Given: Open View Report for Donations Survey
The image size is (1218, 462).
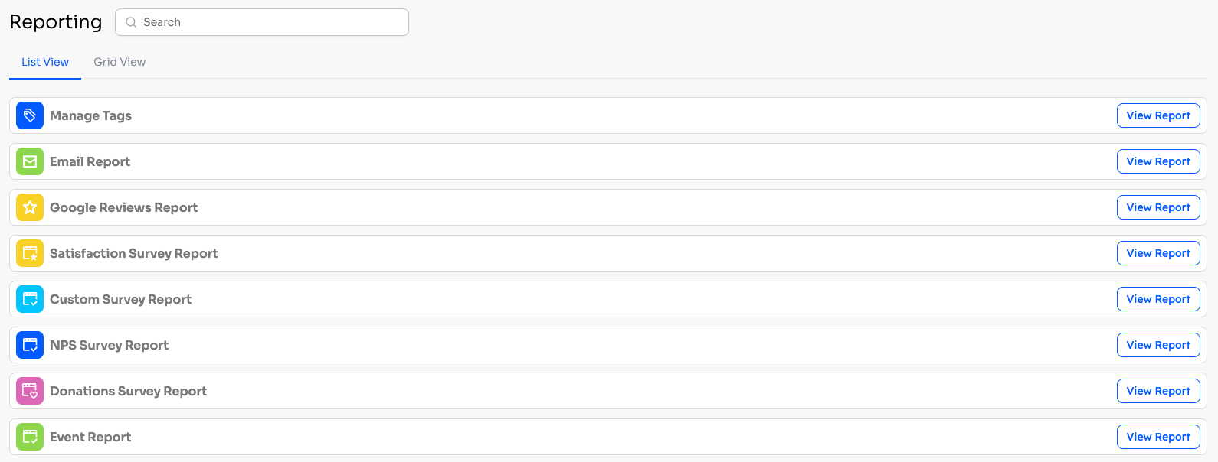Looking at the screenshot, I should [x=1158, y=391].
